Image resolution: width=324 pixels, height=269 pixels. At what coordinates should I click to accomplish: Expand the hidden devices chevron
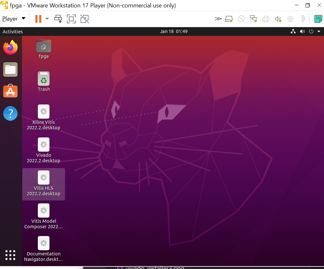click(218, 19)
